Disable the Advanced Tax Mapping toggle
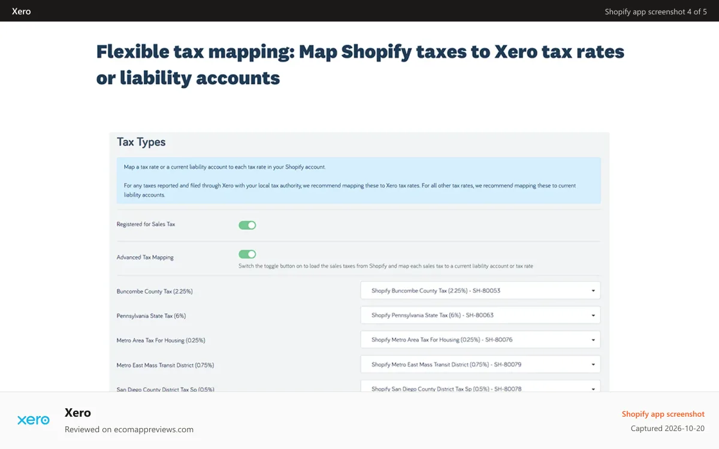 [x=247, y=254]
